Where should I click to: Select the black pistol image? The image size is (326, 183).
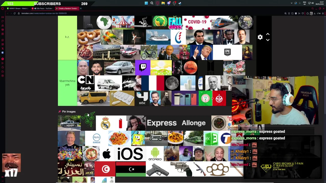click(x=157, y=169)
